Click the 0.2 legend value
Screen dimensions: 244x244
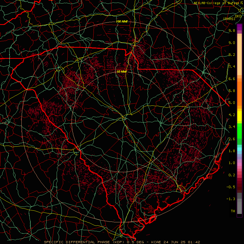tap(232, 175)
